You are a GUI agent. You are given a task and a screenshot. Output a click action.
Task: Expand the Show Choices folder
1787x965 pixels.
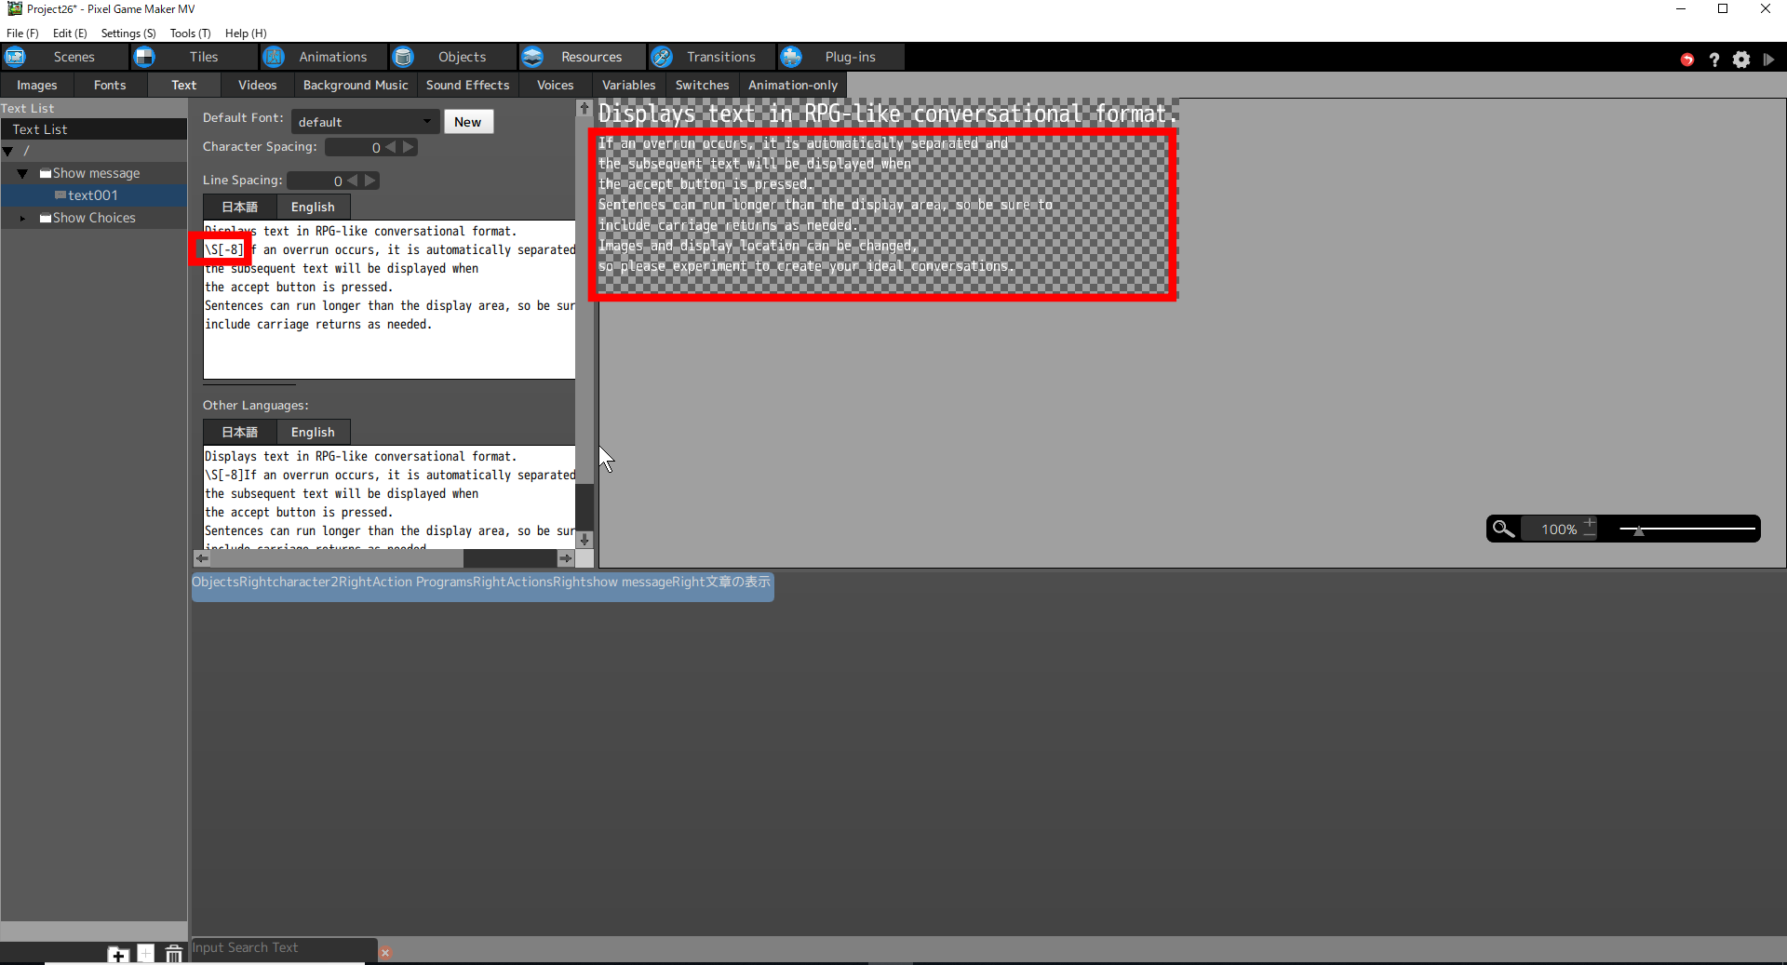pos(22,219)
